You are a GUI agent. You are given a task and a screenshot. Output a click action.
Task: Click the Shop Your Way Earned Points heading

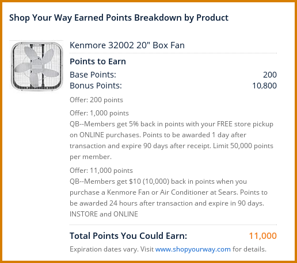119,18
